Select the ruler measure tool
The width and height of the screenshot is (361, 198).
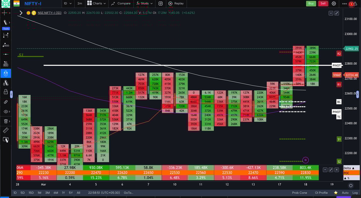click(6, 130)
